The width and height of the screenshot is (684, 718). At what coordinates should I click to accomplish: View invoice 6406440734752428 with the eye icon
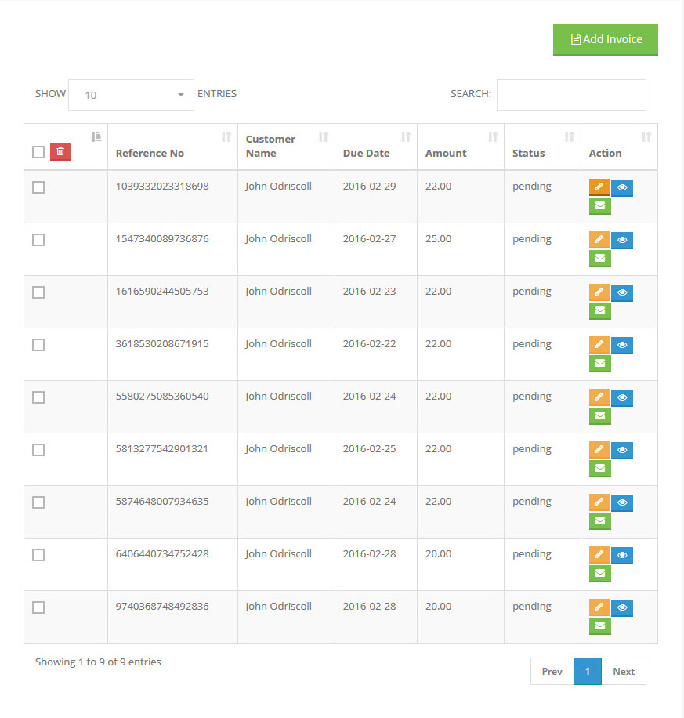tap(622, 555)
